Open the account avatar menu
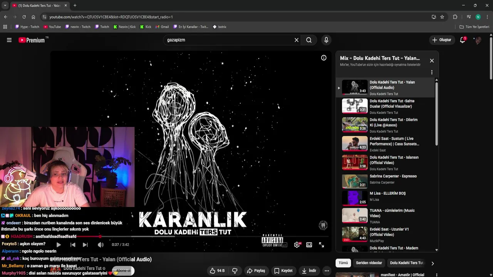 pyautogui.click(x=478, y=40)
